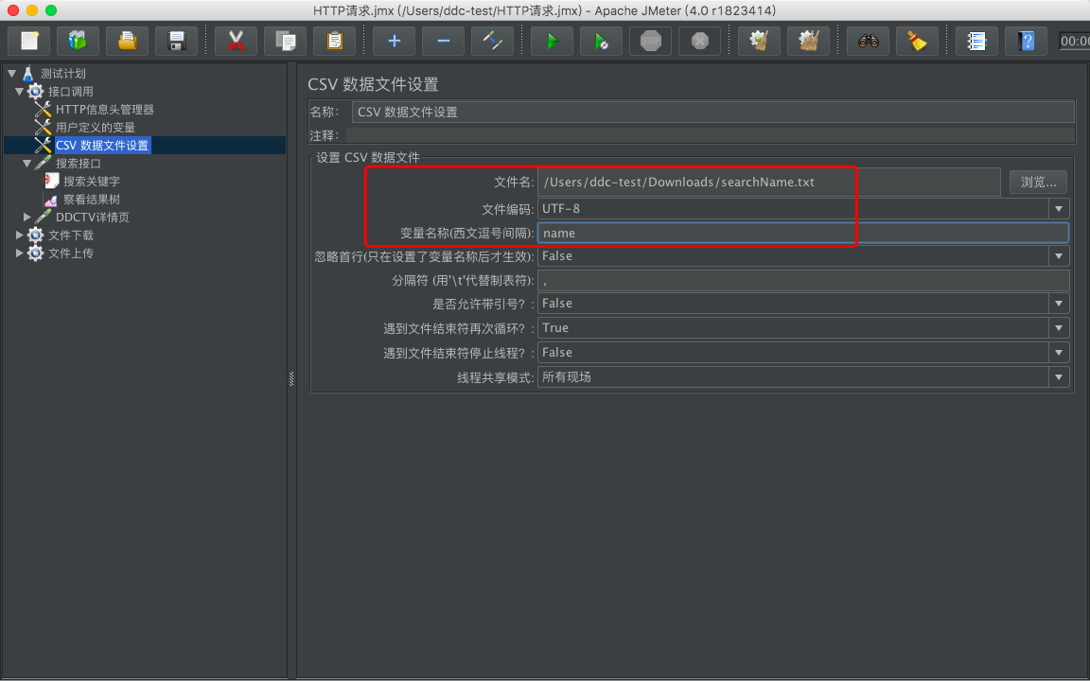Image resolution: width=1090 pixels, height=681 pixels.
Task: Open 线程共享模式 所有现场 dropdown
Action: pos(1058,377)
